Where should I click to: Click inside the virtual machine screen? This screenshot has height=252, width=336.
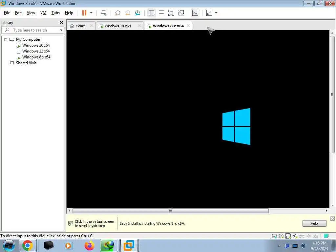(x=198, y=119)
